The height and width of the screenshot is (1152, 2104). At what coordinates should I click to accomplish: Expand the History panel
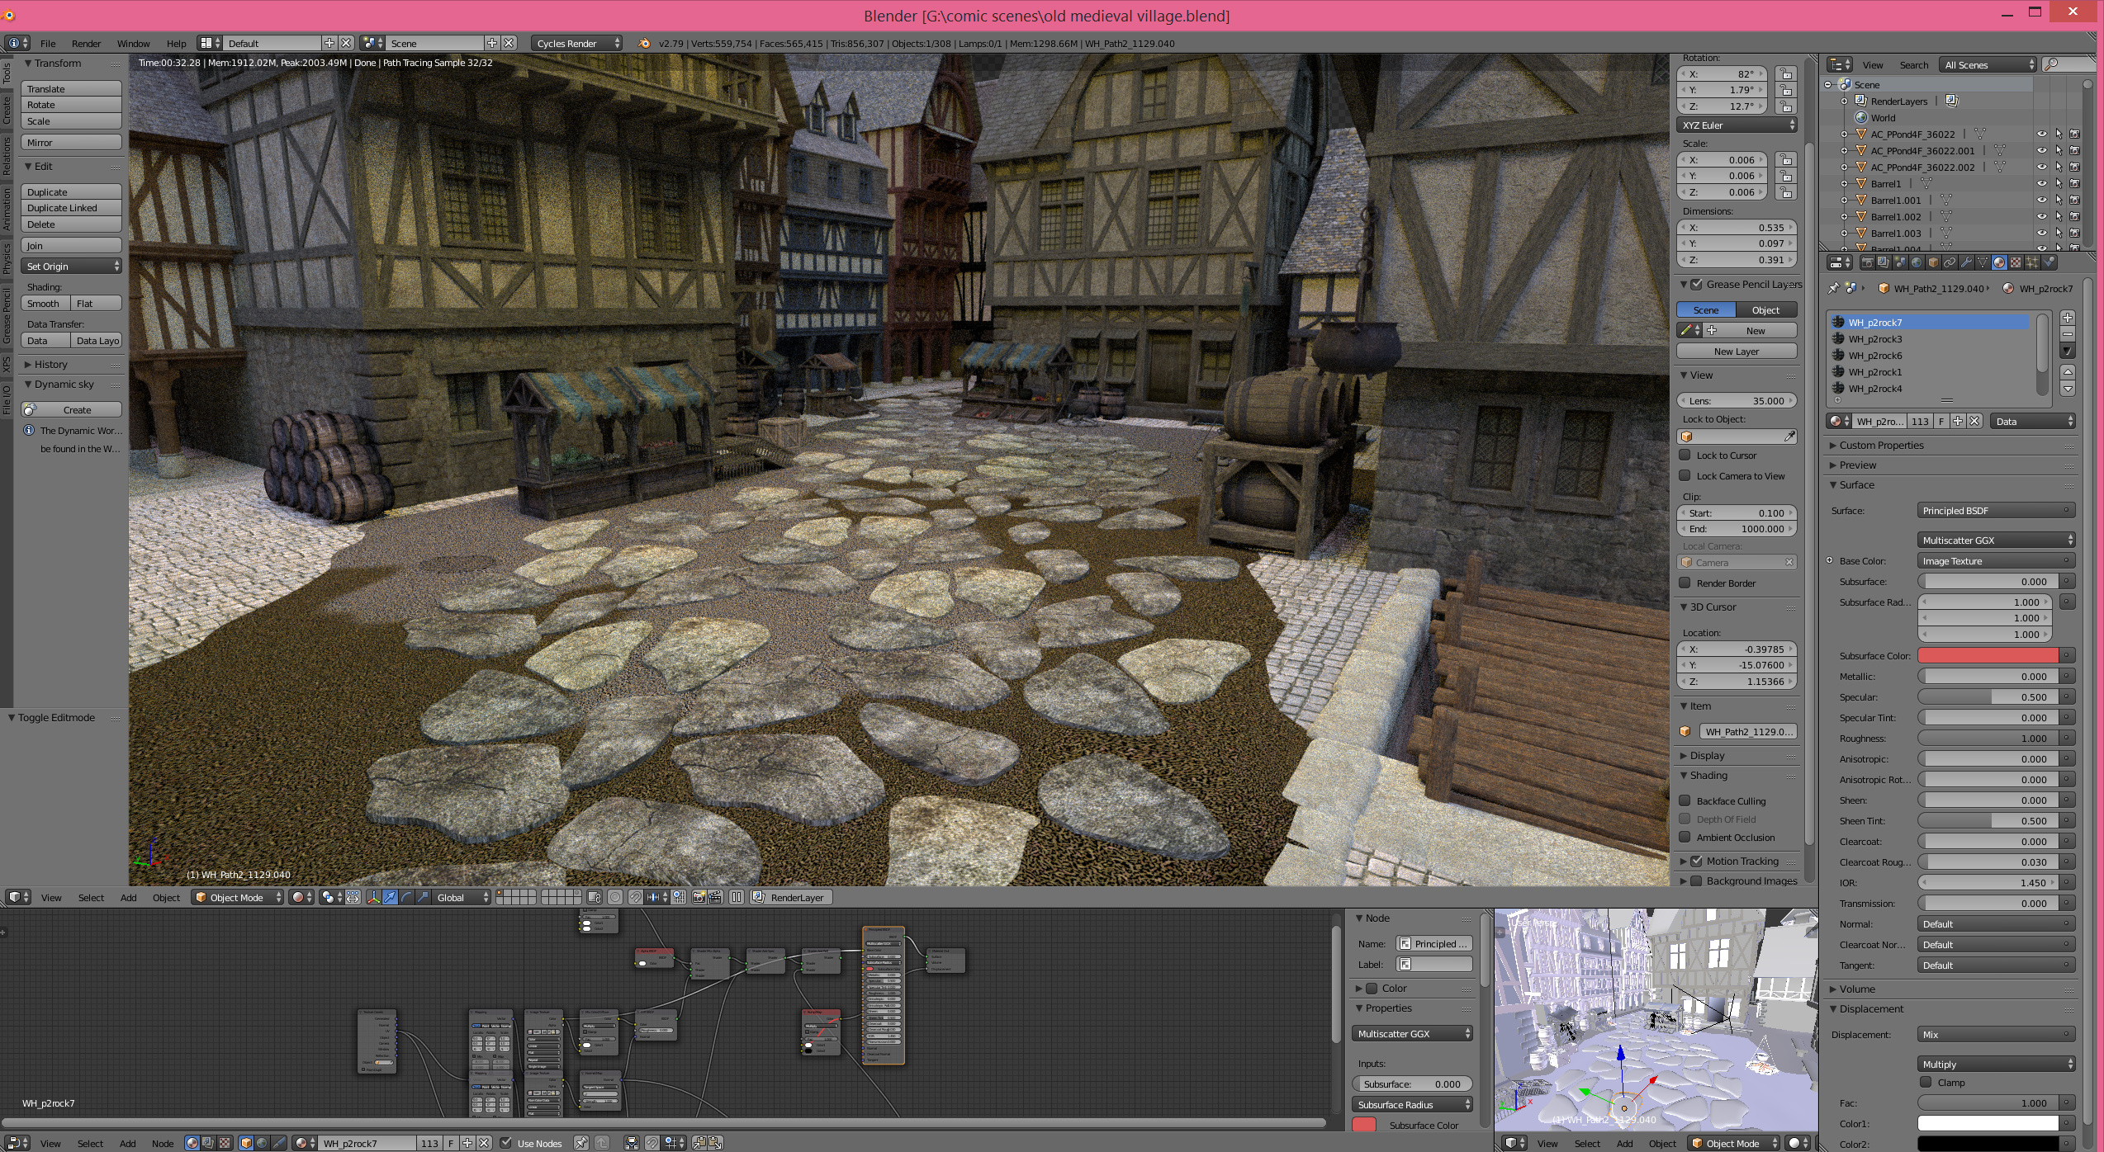(x=51, y=364)
